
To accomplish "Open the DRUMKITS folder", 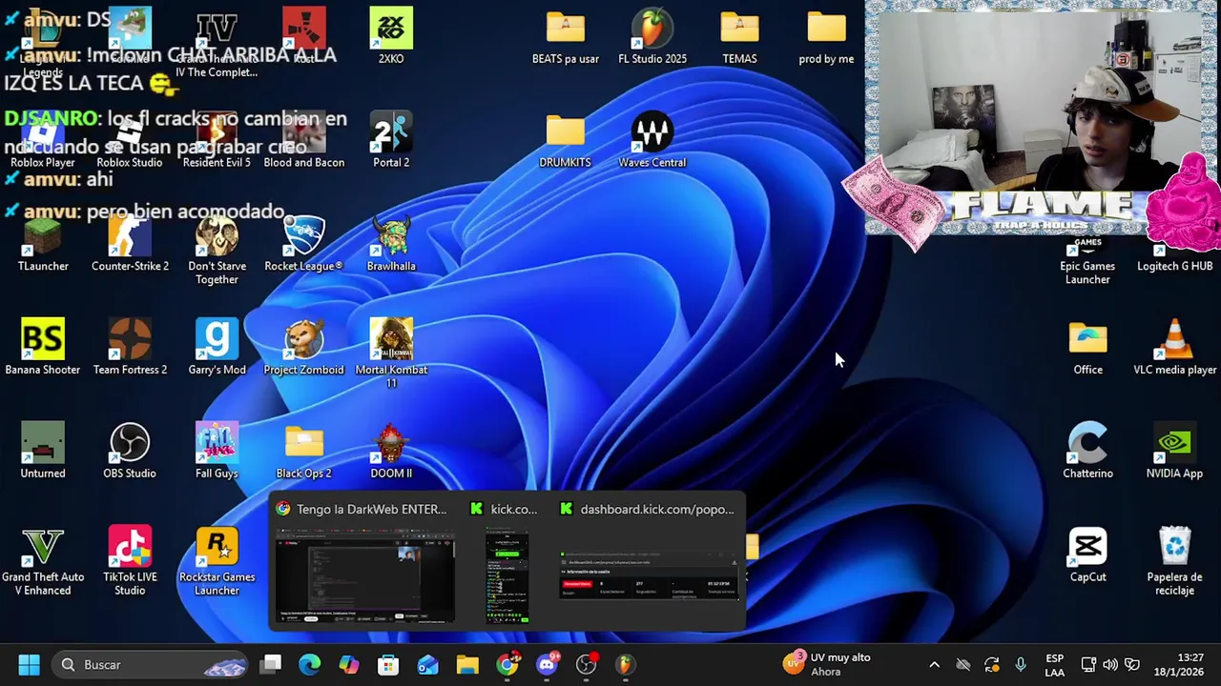I will (566, 140).
